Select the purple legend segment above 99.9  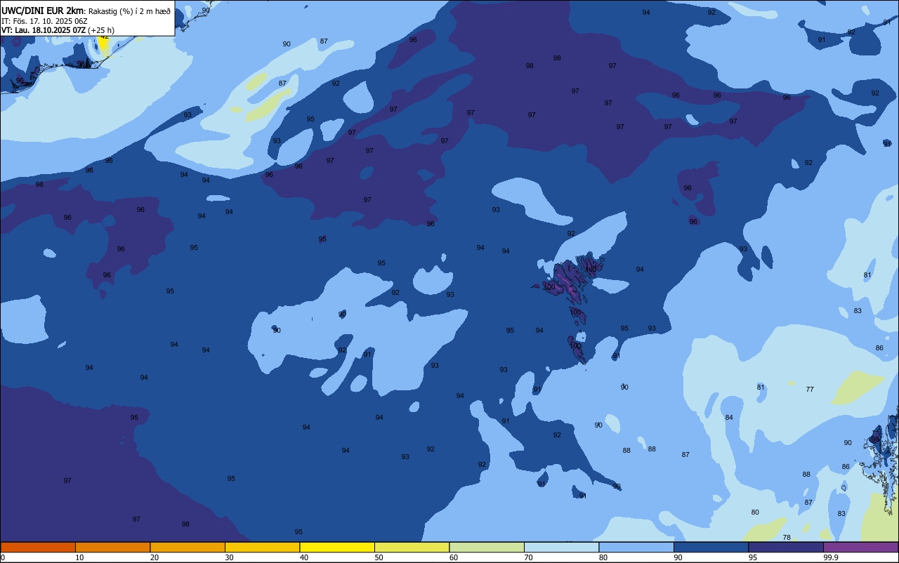click(x=860, y=547)
